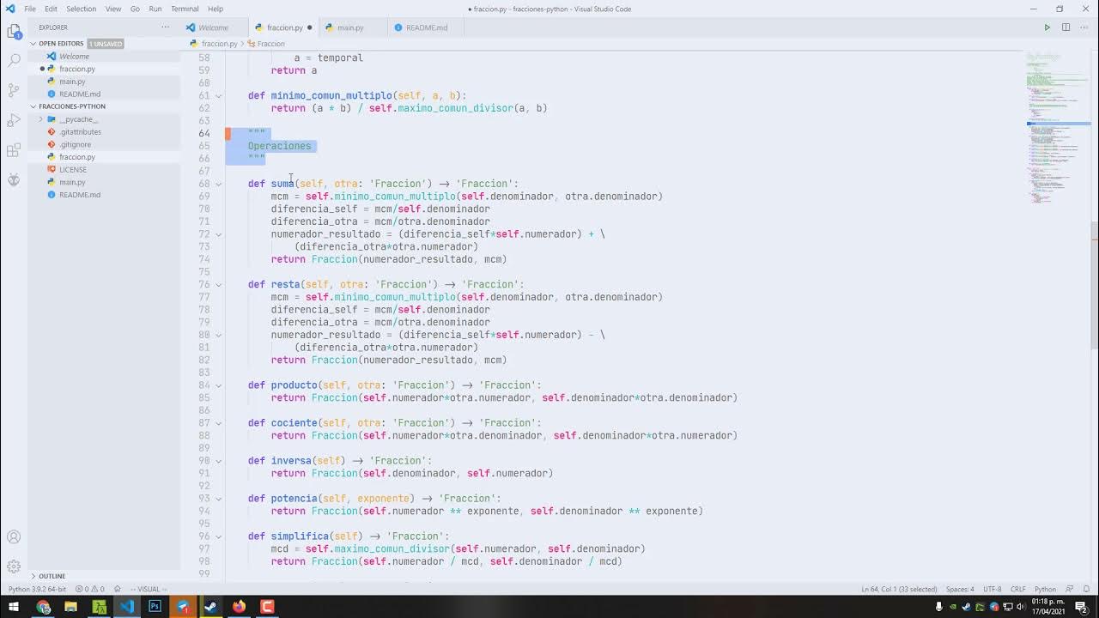Image resolution: width=1099 pixels, height=618 pixels.
Task: Open LICENSE file in explorer
Action: [x=73, y=169]
